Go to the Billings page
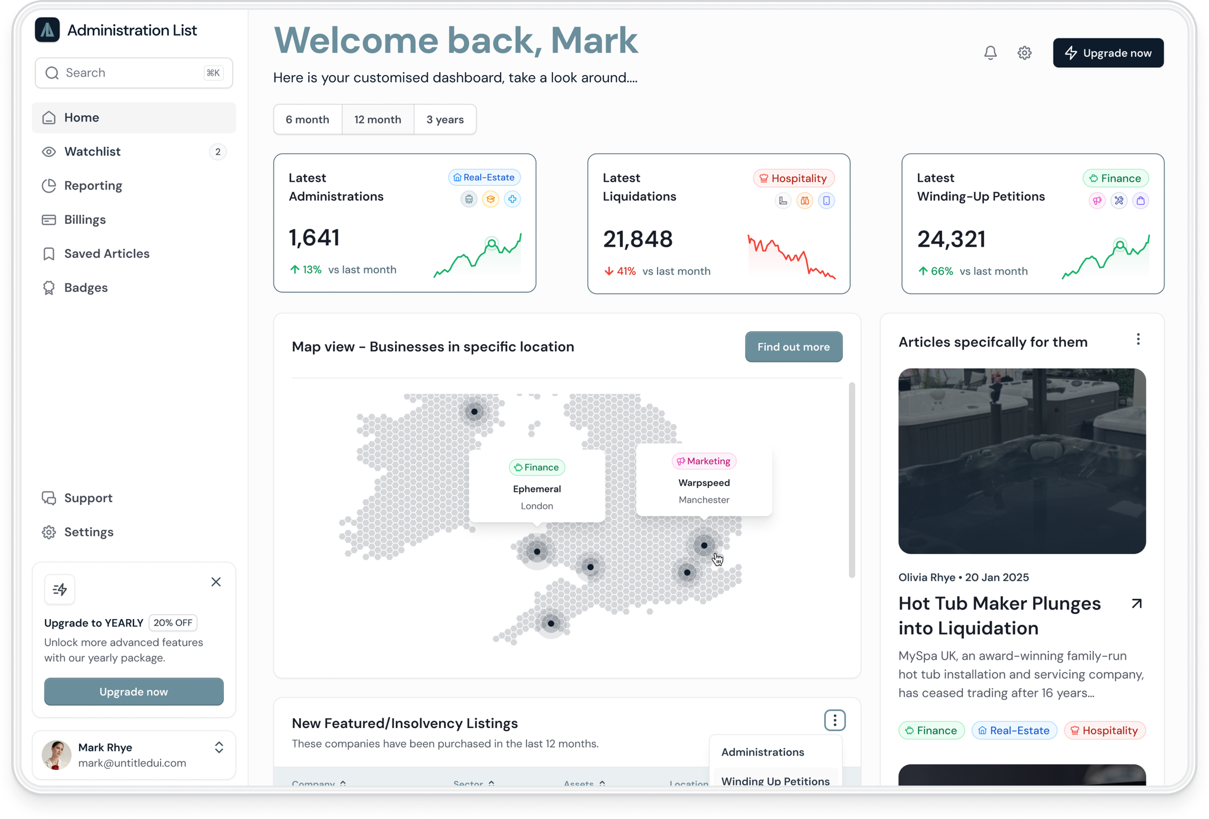This screenshot has height=819, width=1209. point(84,220)
